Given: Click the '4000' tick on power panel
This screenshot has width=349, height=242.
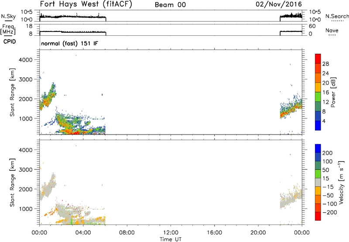Looking at the screenshot, I should point(25,60).
